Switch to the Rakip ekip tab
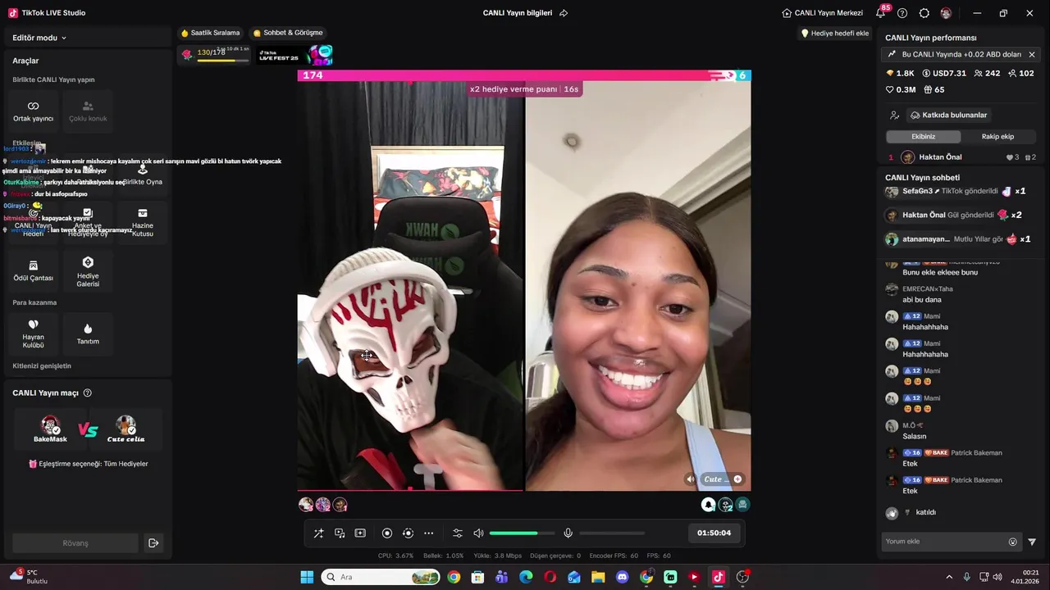This screenshot has width=1050, height=590. [997, 137]
